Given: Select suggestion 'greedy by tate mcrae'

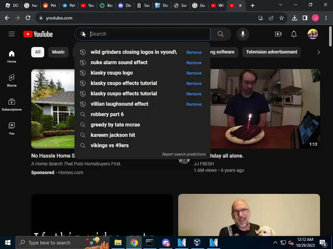Looking at the screenshot, I should (142, 125).
